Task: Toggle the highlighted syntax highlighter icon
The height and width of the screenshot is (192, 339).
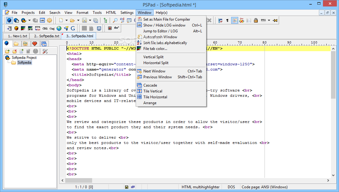Action: tap(235, 20)
